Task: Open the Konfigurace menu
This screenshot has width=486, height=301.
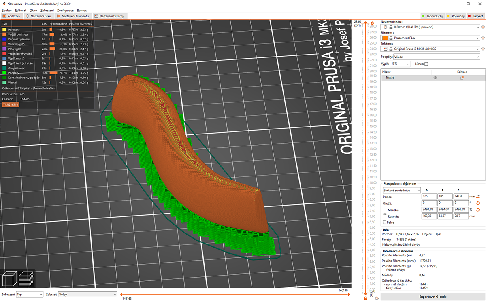Action: click(65, 10)
